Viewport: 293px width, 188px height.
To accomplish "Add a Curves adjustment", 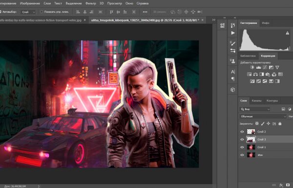I will point(265,67).
